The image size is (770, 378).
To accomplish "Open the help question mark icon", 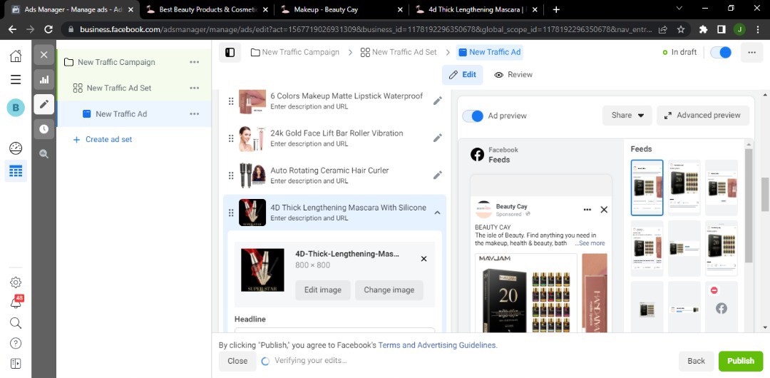I will pyautogui.click(x=16, y=343).
